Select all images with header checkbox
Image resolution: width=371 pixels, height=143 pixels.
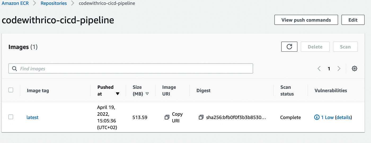(11, 90)
